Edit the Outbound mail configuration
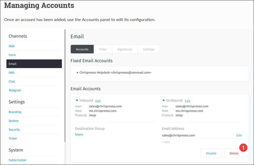The width and height of the screenshot is (254, 165). 187,101
